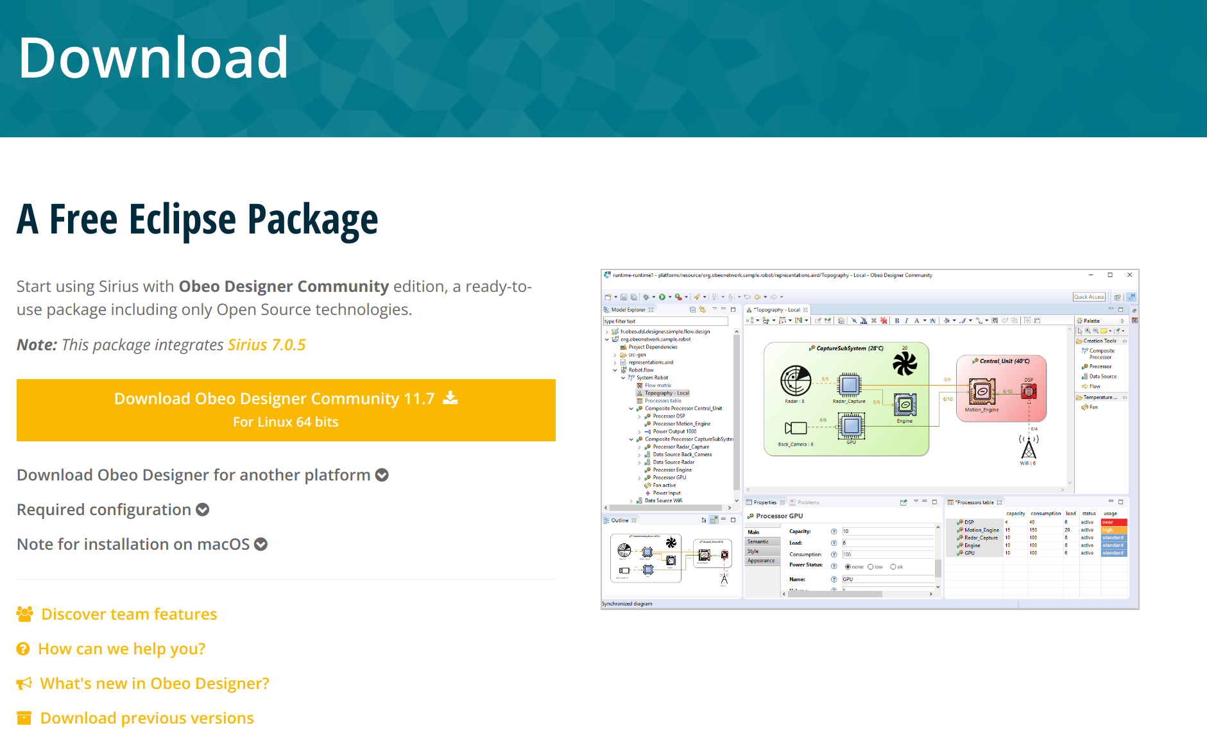Click the archive box icon for previous versions
Screen dimensions: 1207x739
click(24, 718)
